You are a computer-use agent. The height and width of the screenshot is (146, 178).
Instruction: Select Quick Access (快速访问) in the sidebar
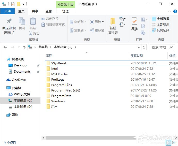click(16, 59)
